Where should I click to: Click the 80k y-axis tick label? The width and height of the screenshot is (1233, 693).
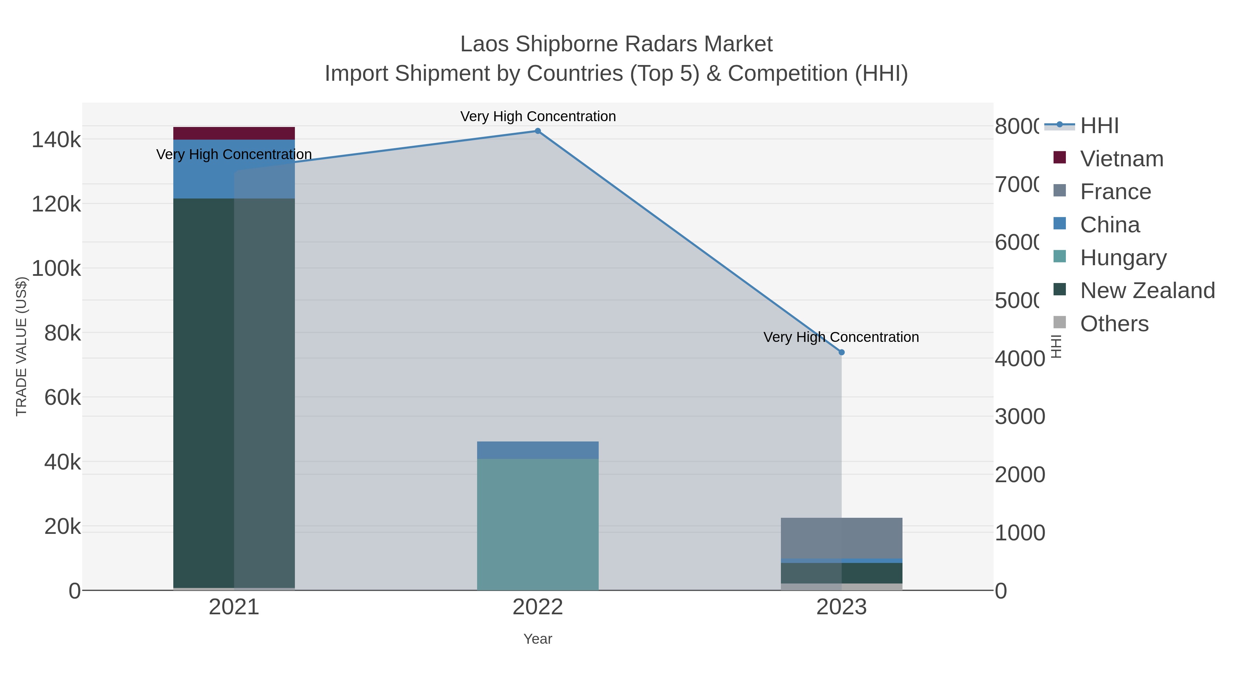[x=63, y=333]
